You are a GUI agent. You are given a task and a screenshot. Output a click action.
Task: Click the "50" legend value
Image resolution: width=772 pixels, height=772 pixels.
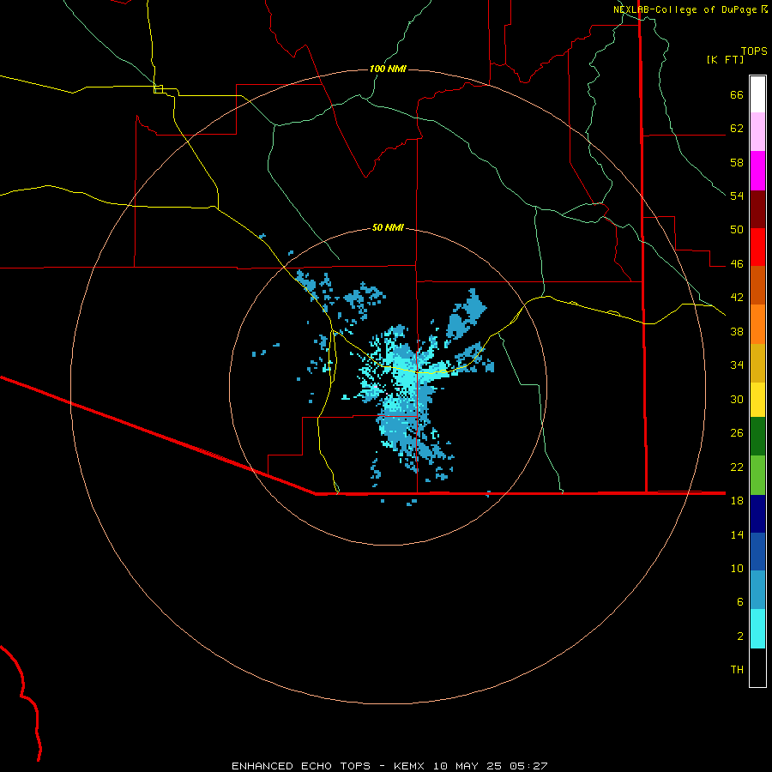point(737,230)
